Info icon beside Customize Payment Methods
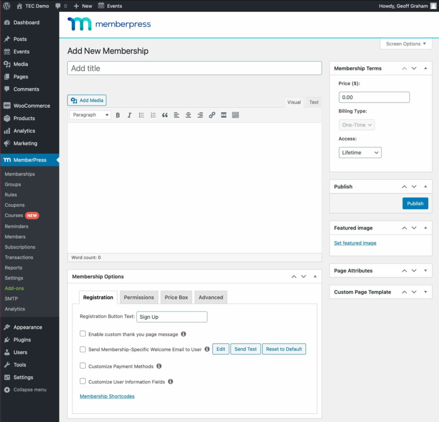Image resolution: width=439 pixels, height=422 pixels. [159, 366]
